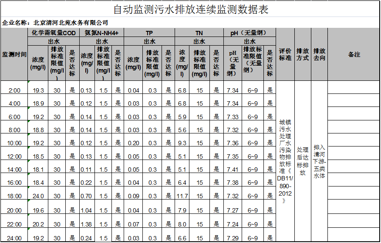The width and height of the screenshot is (381, 243).
Task: Select the title cell 自动监测污水排放连续监测数据表
Action: pyautogui.click(x=191, y=9)
